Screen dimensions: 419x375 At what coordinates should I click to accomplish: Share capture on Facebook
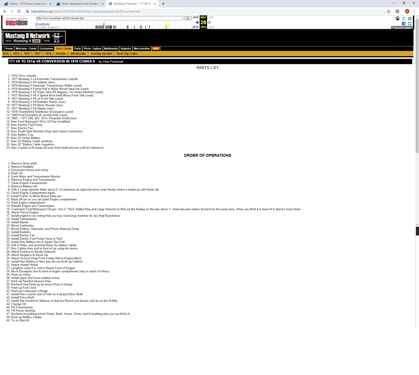point(404,24)
